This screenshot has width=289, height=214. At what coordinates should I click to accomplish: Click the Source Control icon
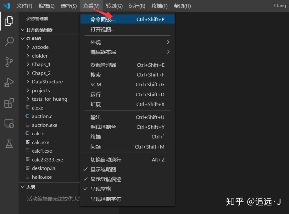coord(8,62)
